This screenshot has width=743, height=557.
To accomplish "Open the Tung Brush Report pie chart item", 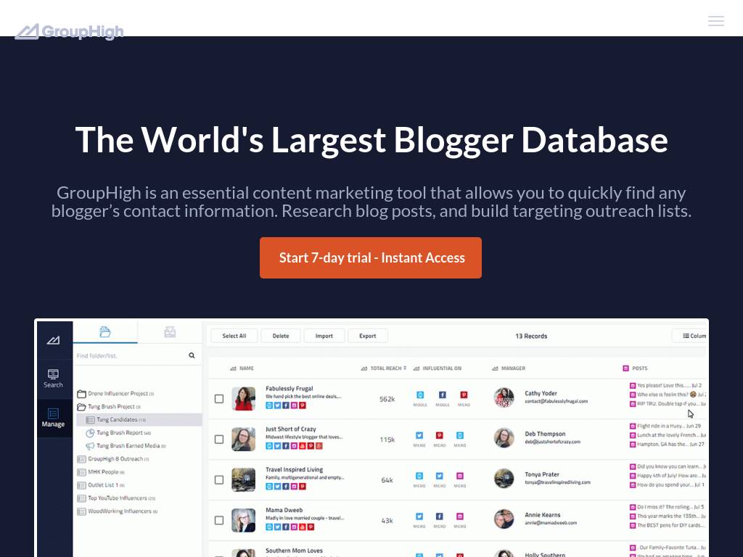I will pos(119,433).
